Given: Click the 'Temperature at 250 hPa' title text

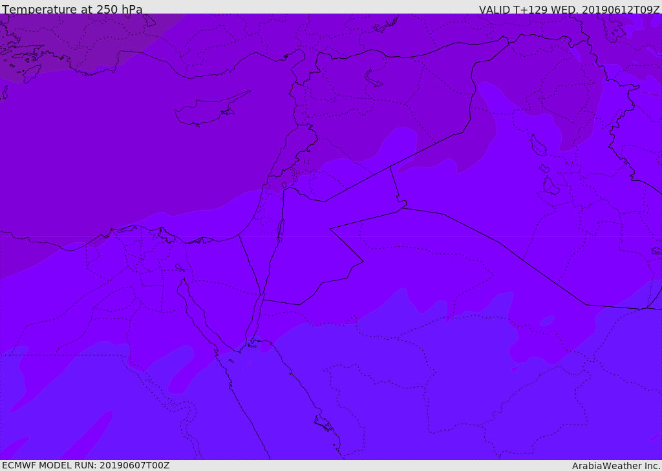Looking at the screenshot, I should (72, 9).
